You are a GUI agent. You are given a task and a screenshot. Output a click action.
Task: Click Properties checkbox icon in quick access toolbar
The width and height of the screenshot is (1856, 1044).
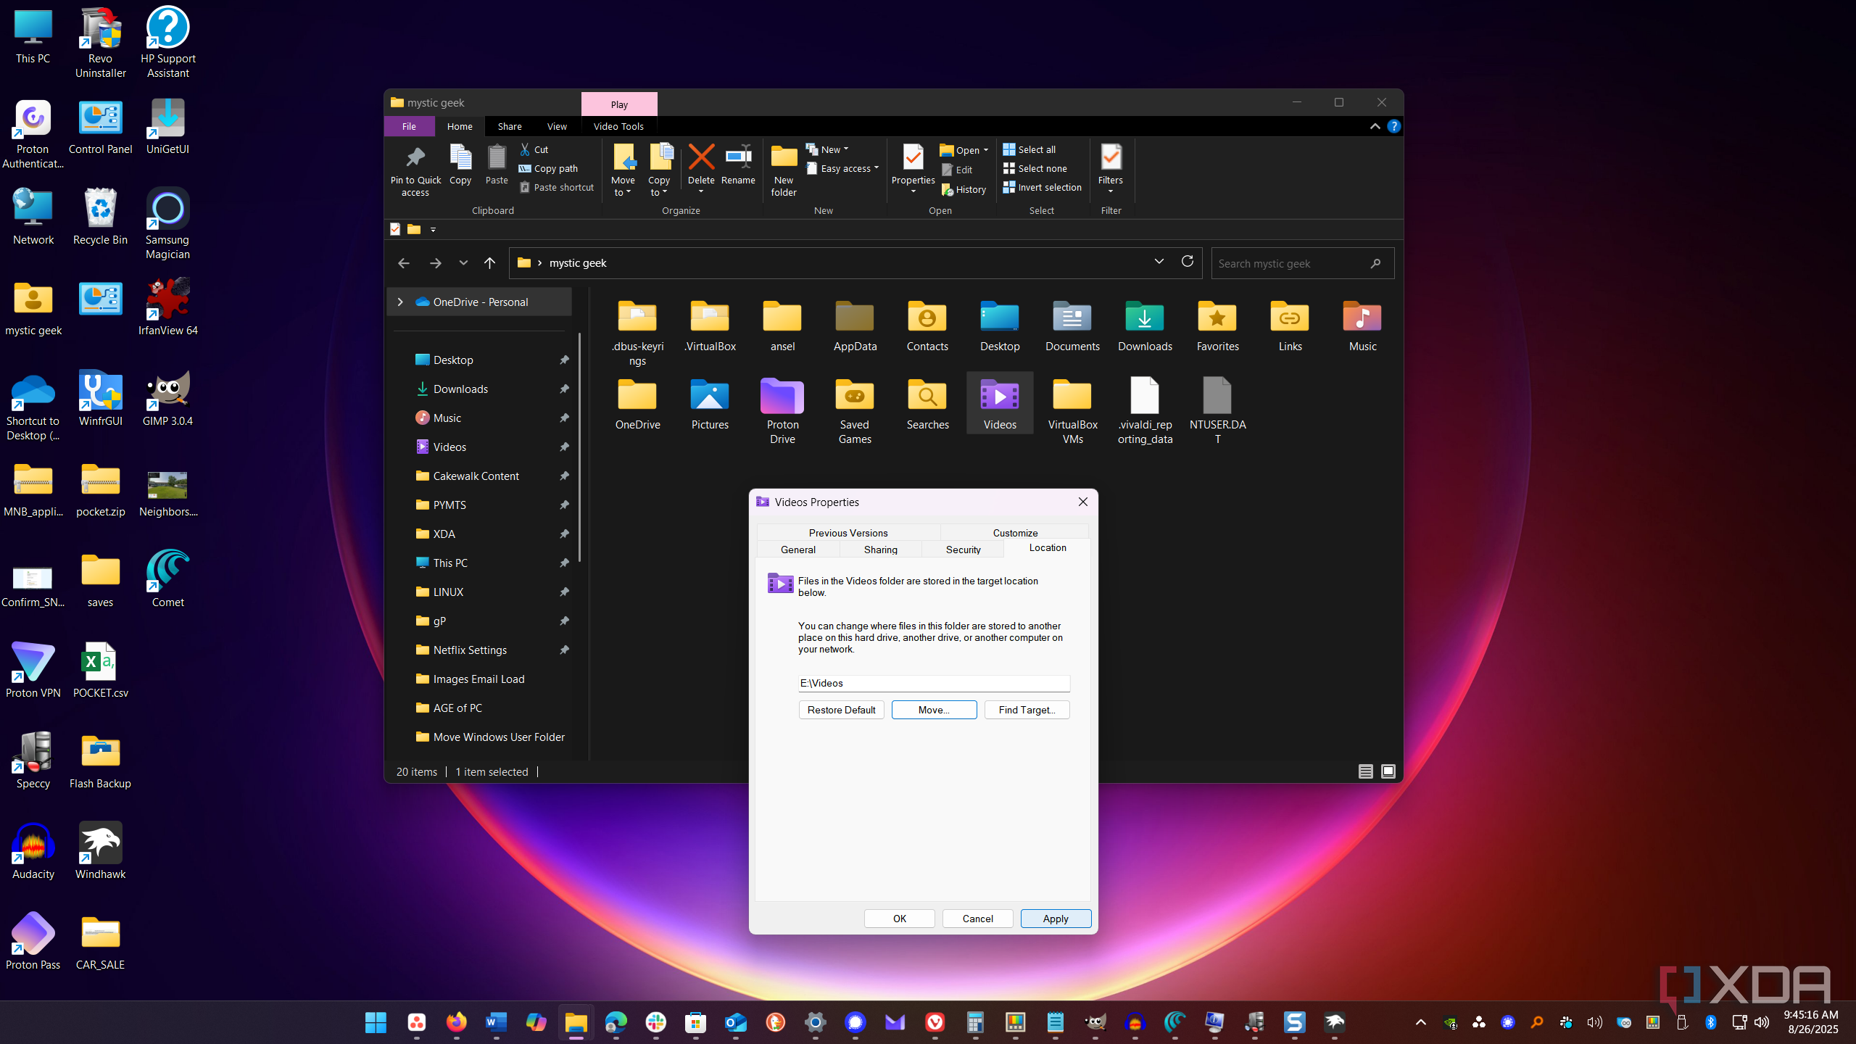tap(395, 229)
